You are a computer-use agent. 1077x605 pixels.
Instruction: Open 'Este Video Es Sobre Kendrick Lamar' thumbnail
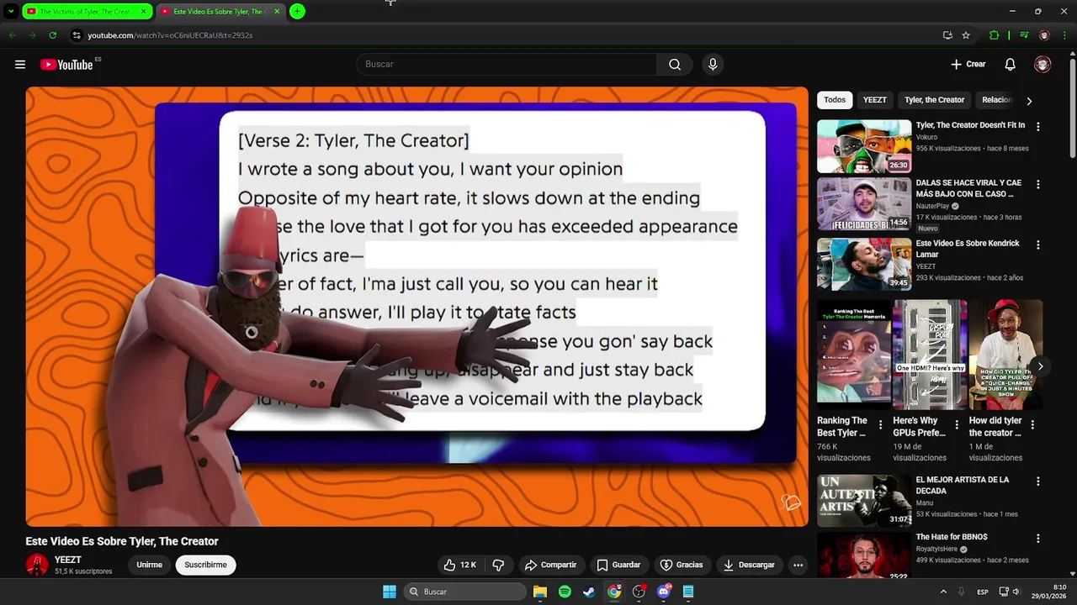point(864,265)
